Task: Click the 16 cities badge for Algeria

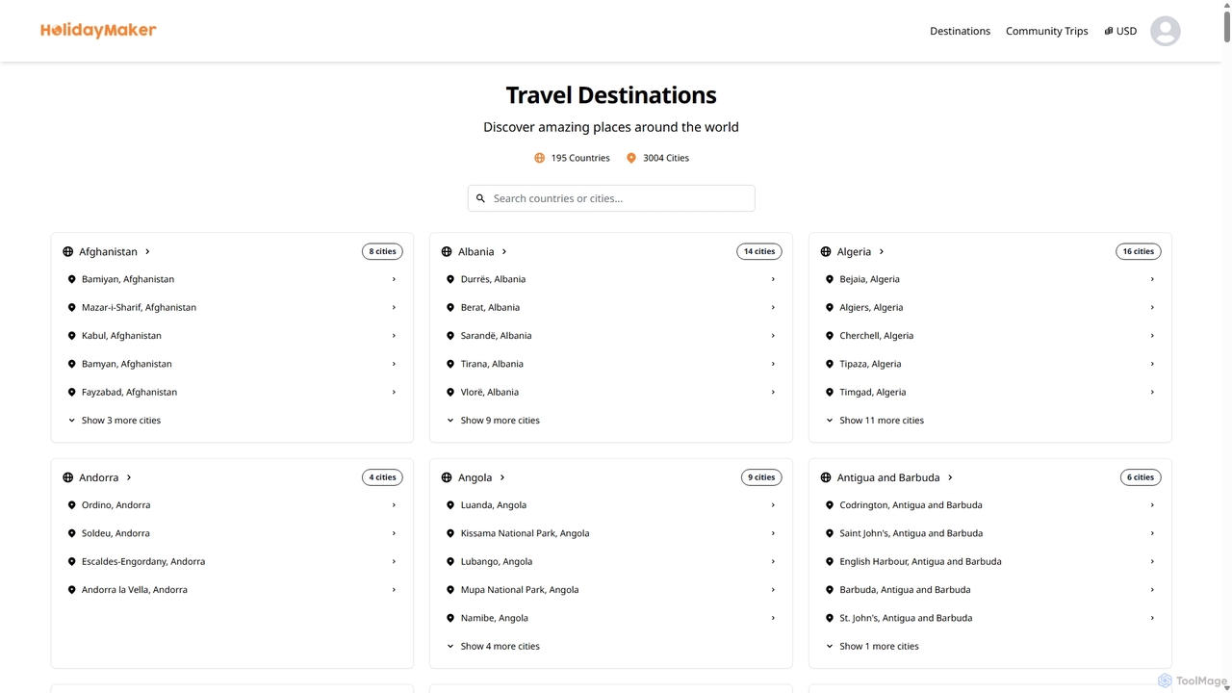Action: (x=1139, y=251)
